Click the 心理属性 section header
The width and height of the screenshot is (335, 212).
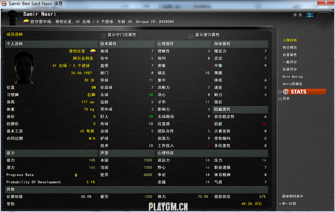(x=184, y=44)
